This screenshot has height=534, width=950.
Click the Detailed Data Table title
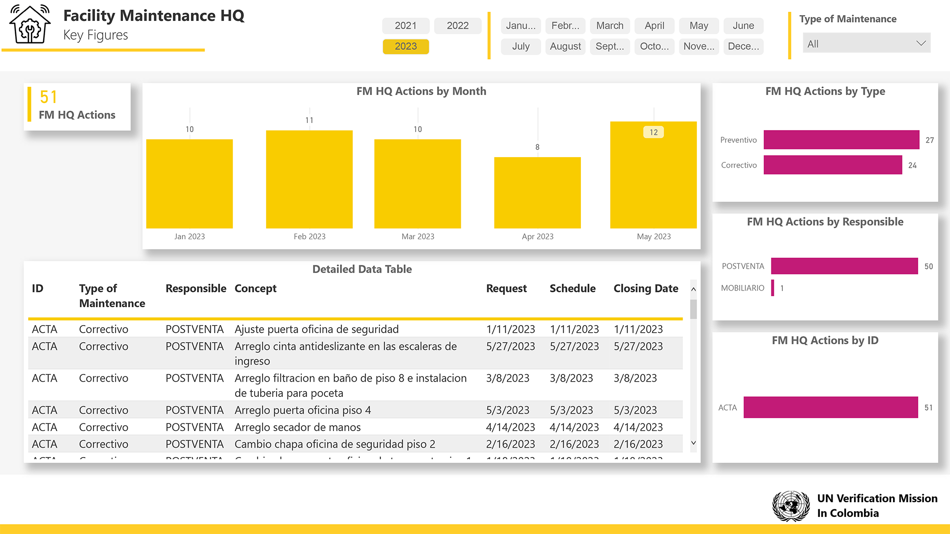(362, 269)
